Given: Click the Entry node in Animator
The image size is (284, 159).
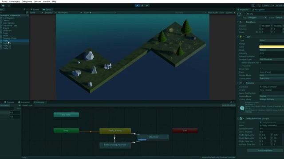Looking at the screenshot, I should click(66, 131).
